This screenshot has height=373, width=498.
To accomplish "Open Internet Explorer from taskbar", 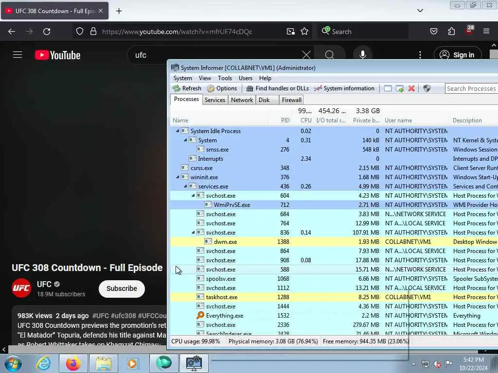I will [x=43, y=363].
